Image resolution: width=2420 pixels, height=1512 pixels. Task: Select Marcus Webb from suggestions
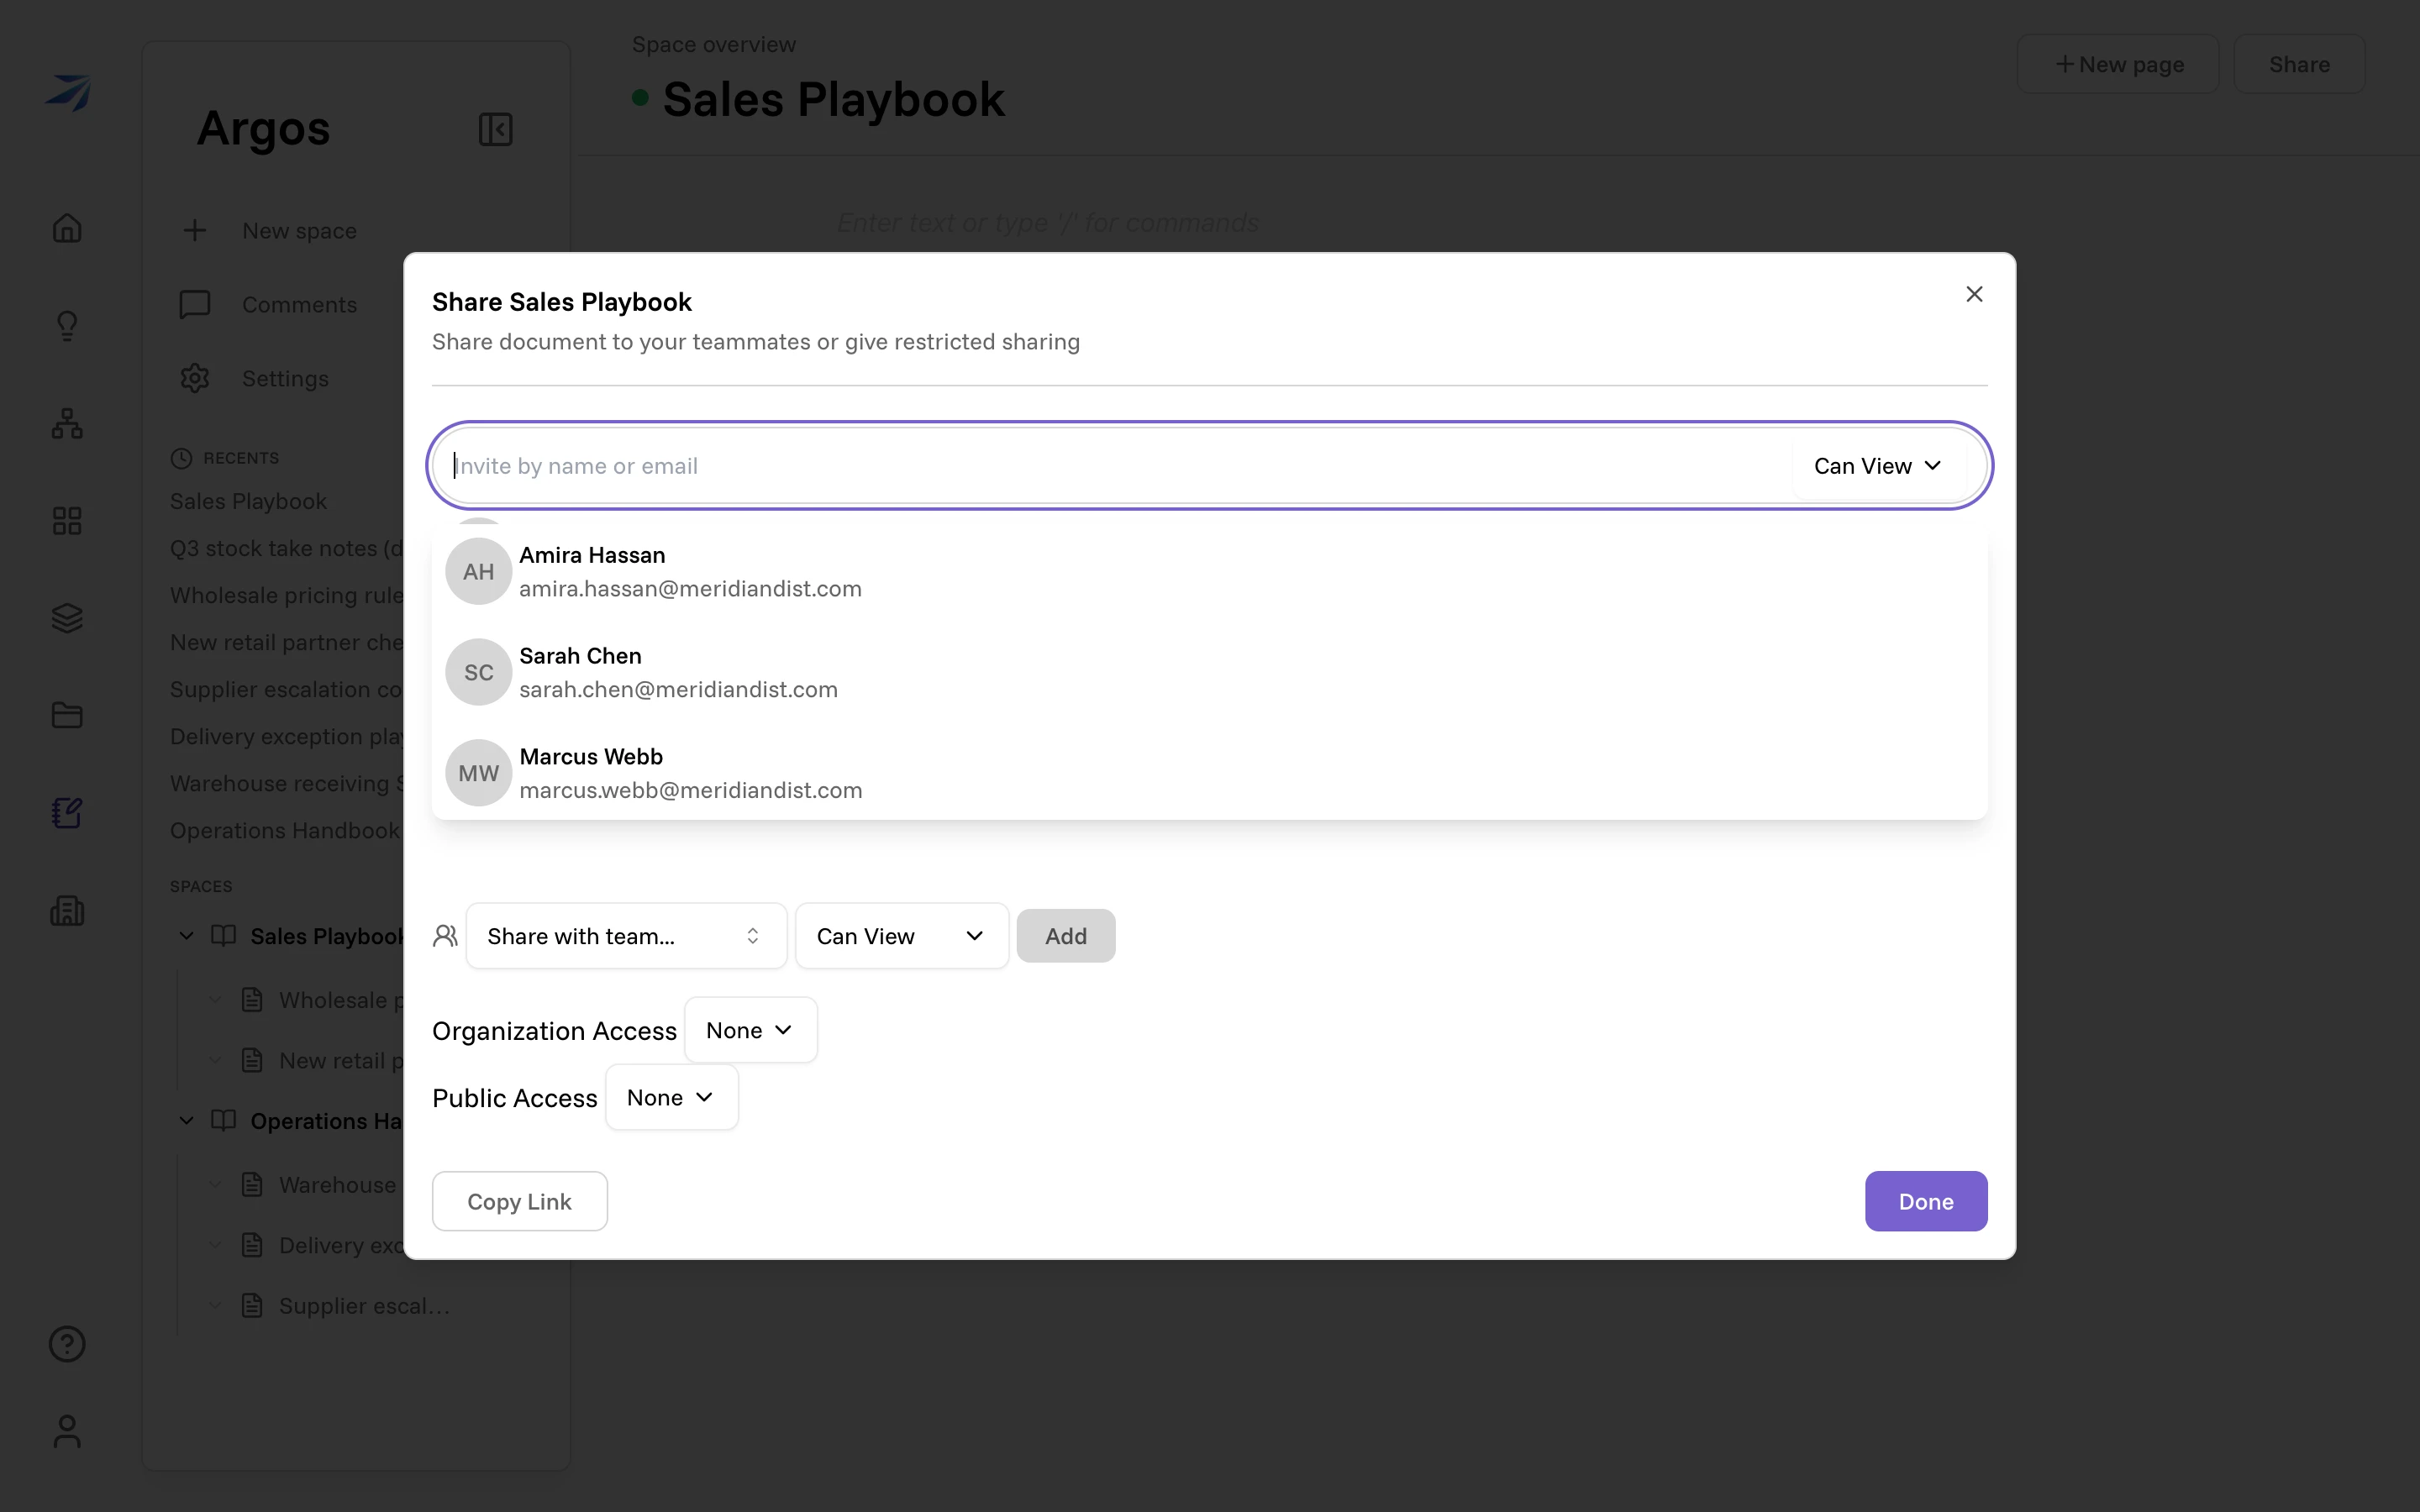1209,774
